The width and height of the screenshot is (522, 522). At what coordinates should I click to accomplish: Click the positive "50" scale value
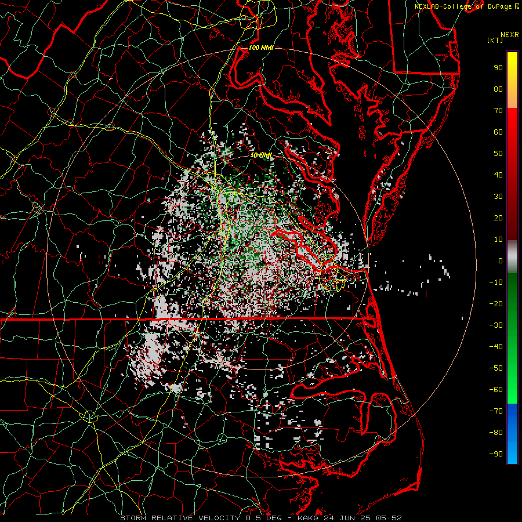[x=498, y=154]
